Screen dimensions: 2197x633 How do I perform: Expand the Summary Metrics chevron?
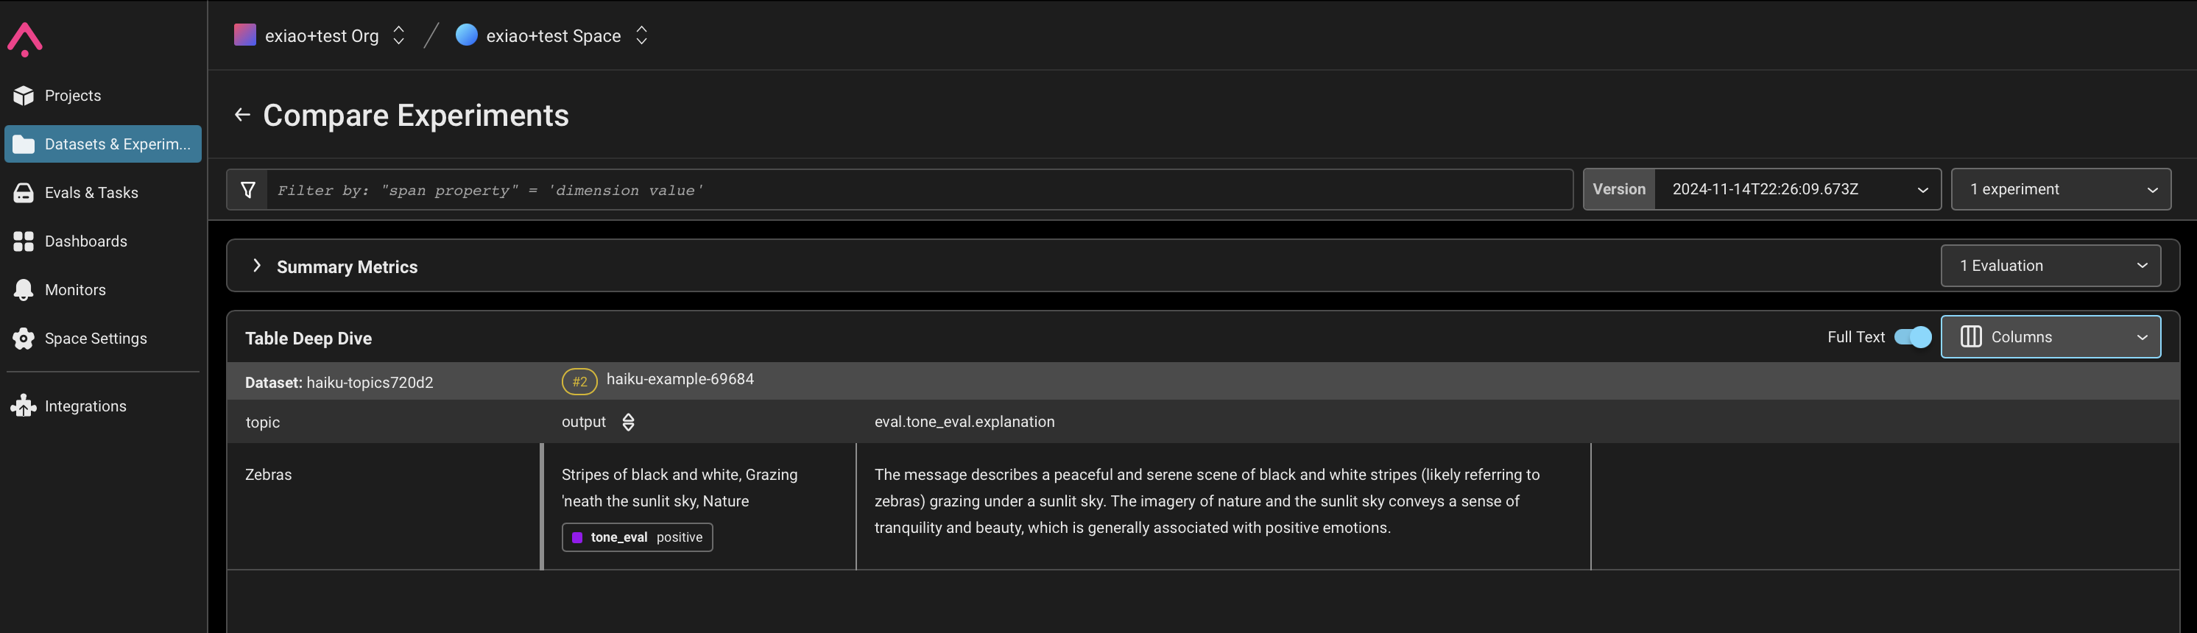(257, 266)
